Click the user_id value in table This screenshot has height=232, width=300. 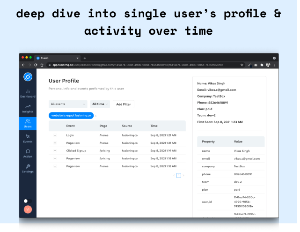244,202
